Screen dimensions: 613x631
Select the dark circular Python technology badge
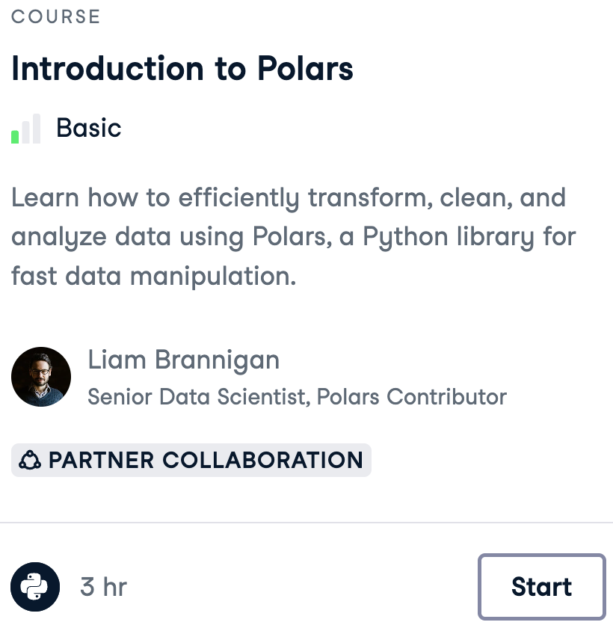click(34, 587)
